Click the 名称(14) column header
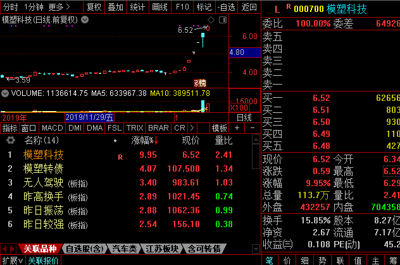Viewport: 400px width, 265px height. pyautogui.click(x=42, y=140)
